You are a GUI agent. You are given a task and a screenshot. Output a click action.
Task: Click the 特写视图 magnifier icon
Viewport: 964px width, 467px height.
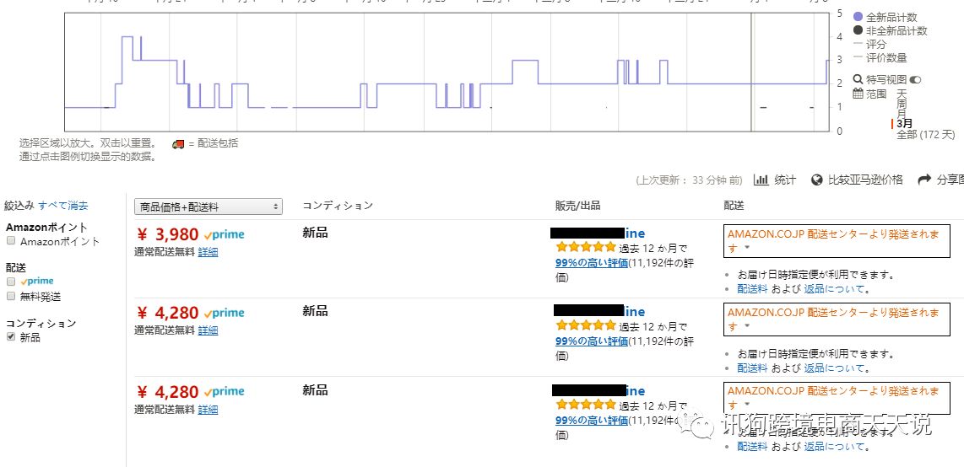(858, 80)
